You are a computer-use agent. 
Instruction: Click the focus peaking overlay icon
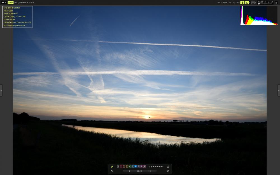[253, 3]
